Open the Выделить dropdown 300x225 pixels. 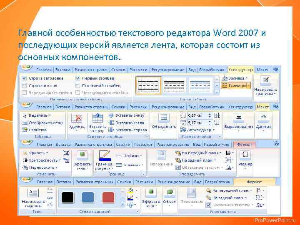[x=37, y=115]
